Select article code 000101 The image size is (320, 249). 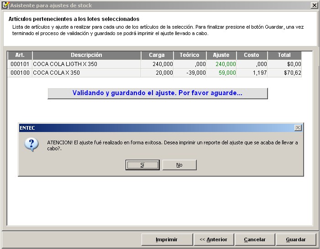[x=20, y=64]
